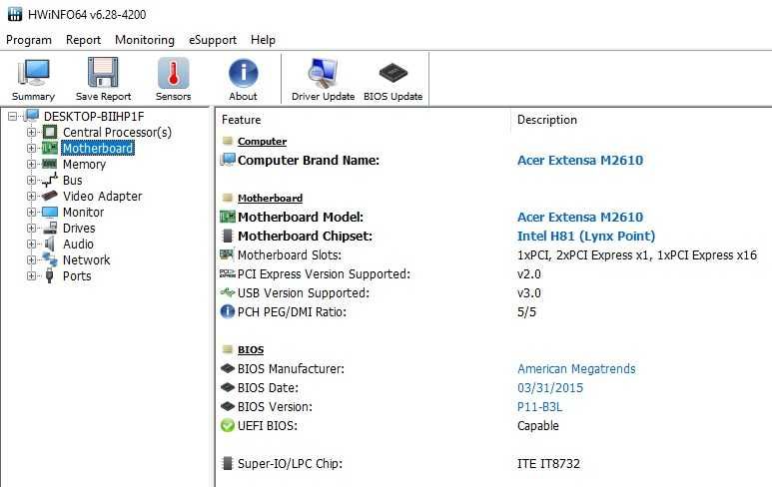
Task: Click the BIOS date 03/31/2015
Action: click(x=550, y=387)
